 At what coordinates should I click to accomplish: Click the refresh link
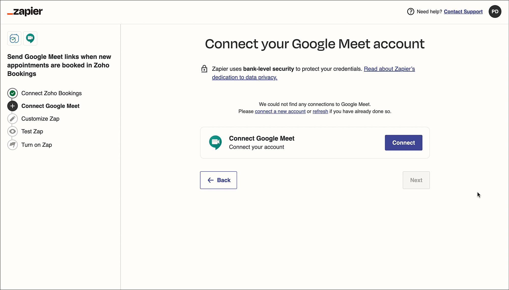coord(320,111)
